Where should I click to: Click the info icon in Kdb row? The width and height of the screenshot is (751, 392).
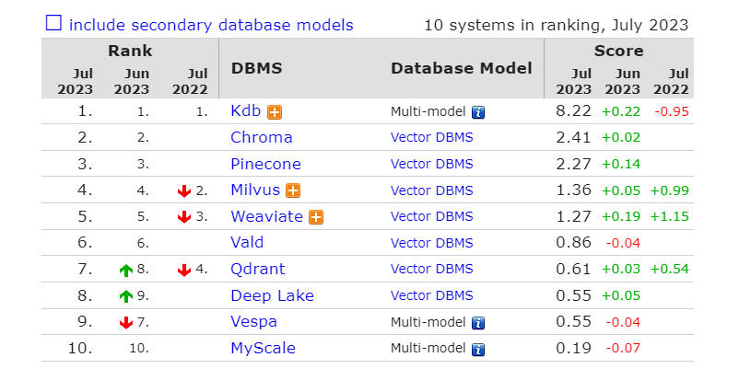[x=478, y=112]
